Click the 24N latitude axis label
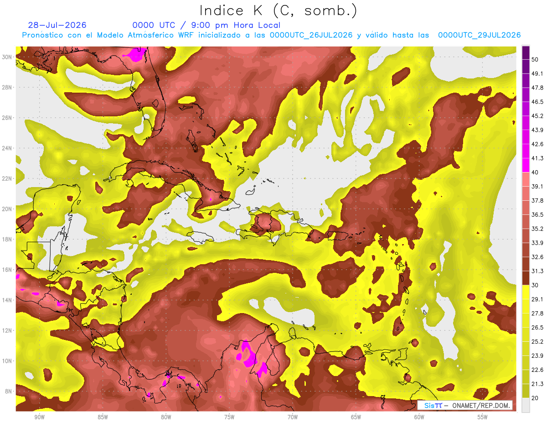 [7, 148]
